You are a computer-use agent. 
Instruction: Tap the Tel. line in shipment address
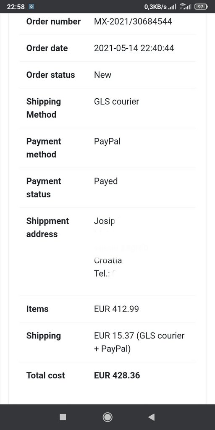pyautogui.click(x=104, y=273)
